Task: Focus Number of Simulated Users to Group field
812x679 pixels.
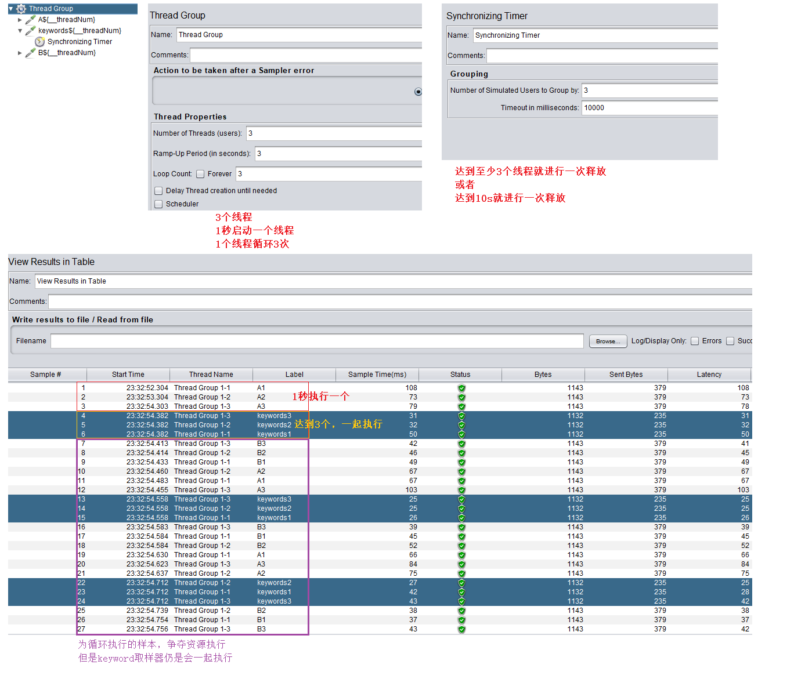Action: click(x=650, y=90)
